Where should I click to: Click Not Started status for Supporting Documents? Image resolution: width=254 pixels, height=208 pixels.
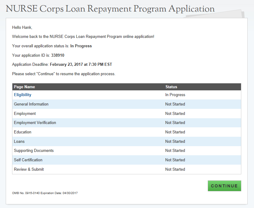[175, 150]
